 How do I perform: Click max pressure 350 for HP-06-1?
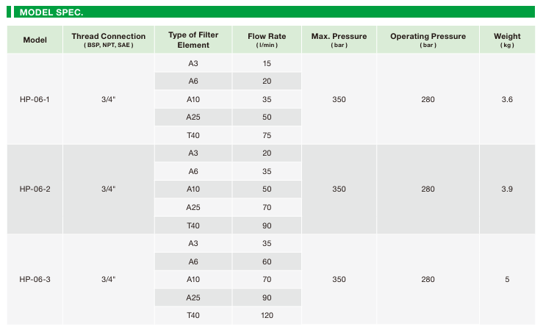pos(339,99)
